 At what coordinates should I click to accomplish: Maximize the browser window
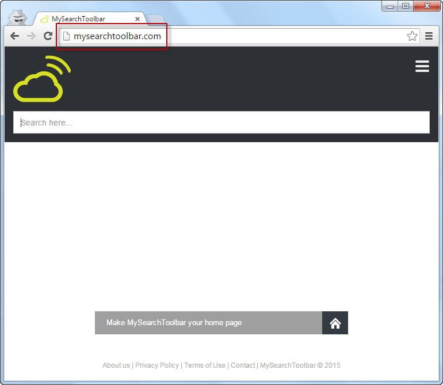[x=406, y=6]
